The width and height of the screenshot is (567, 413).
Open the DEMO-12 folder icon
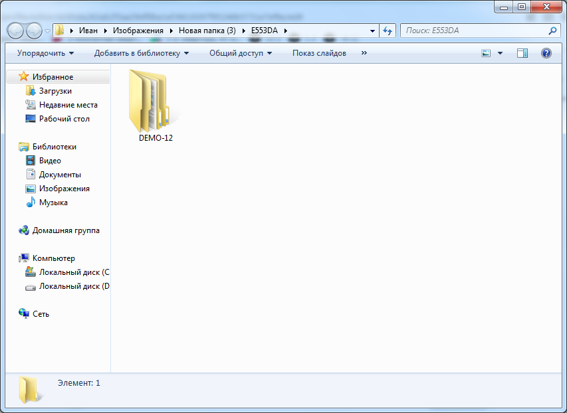pos(154,101)
